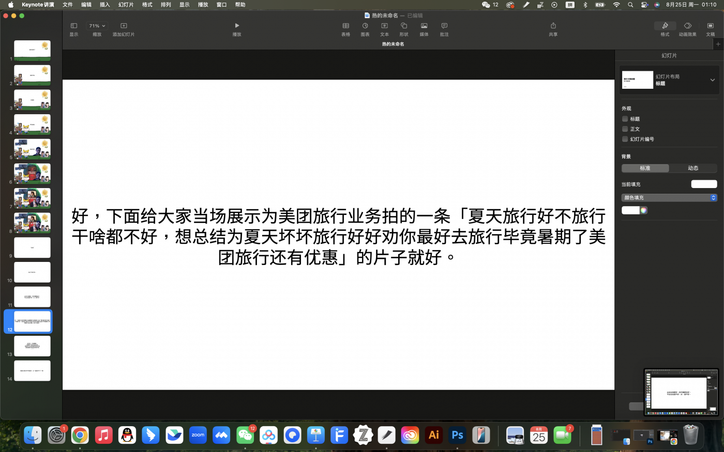
Task: Select 动态 dynamic background segment
Action: click(693, 168)
